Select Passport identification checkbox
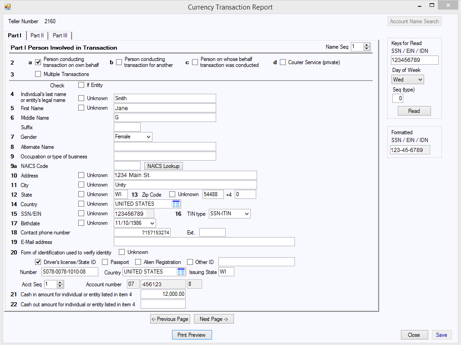461x345 pixels. pyautogui.click(x=105, y=262)
